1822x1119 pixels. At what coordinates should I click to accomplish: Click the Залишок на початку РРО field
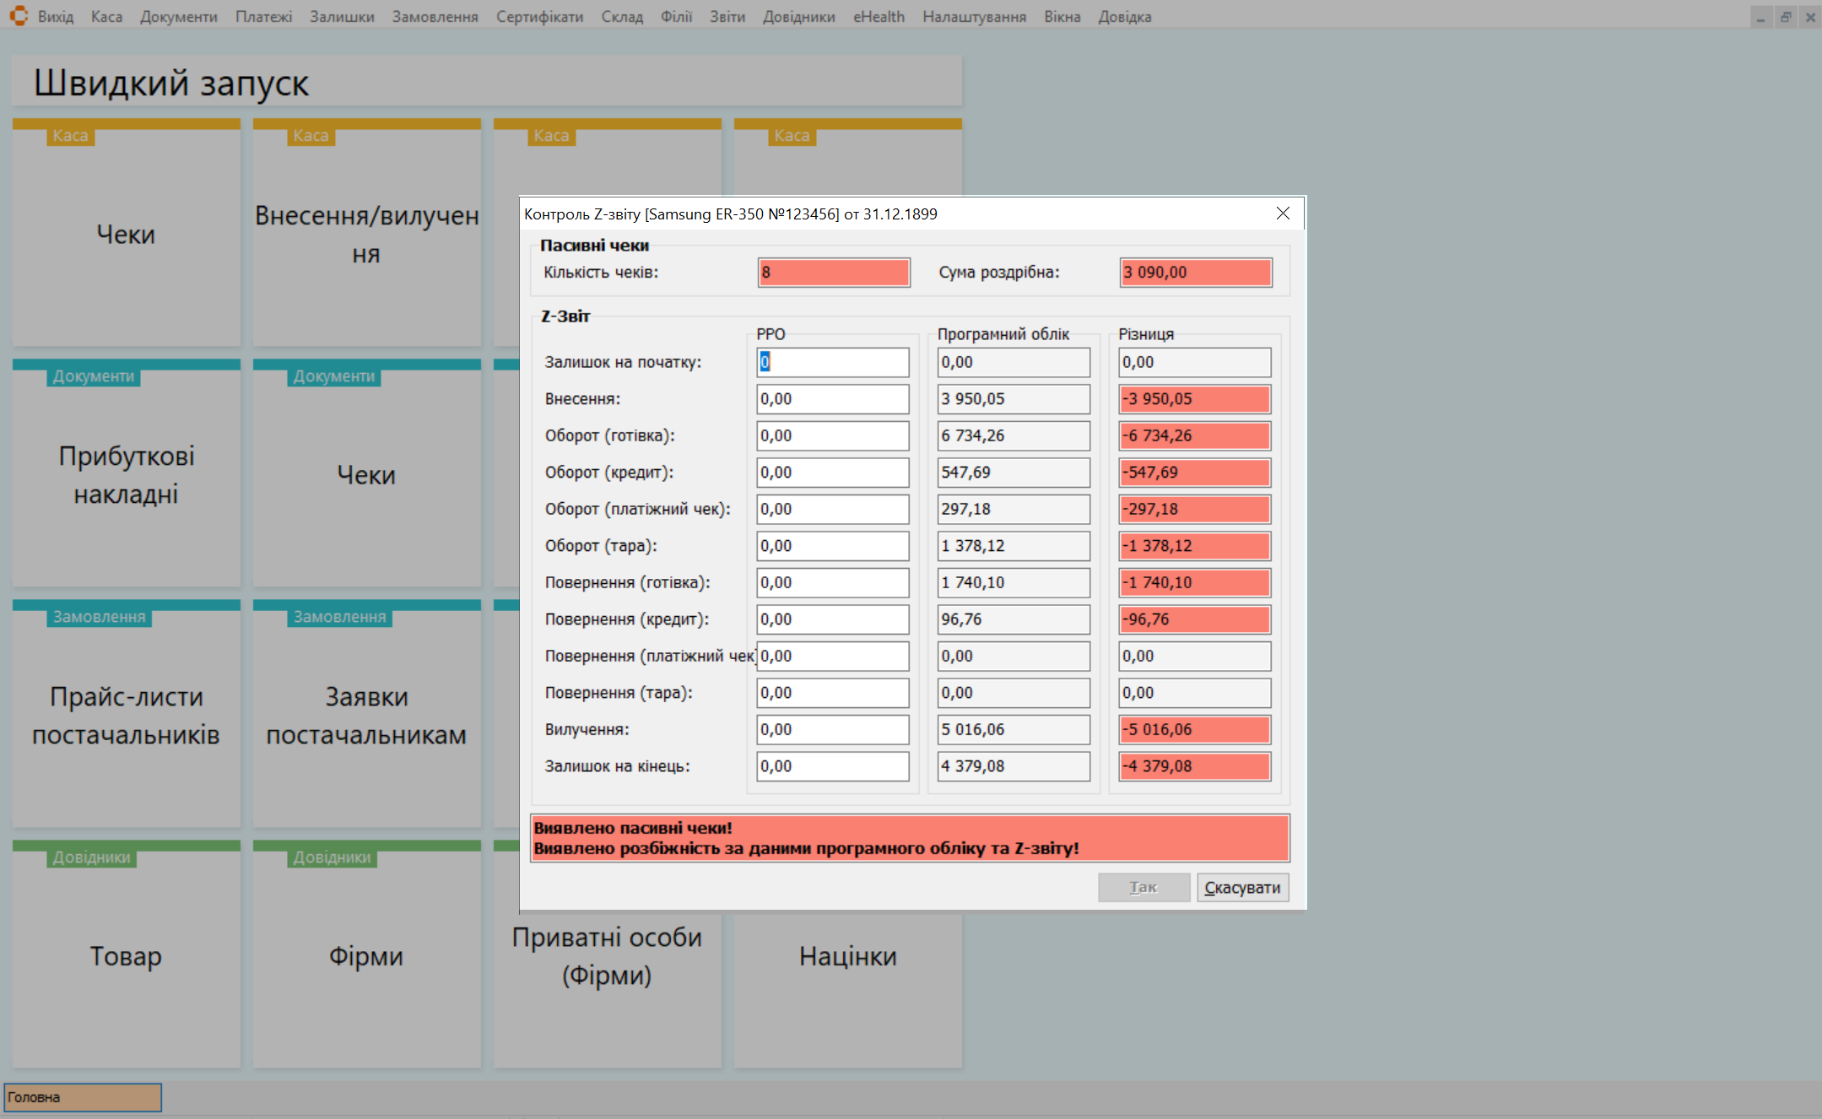click(832, 362)
